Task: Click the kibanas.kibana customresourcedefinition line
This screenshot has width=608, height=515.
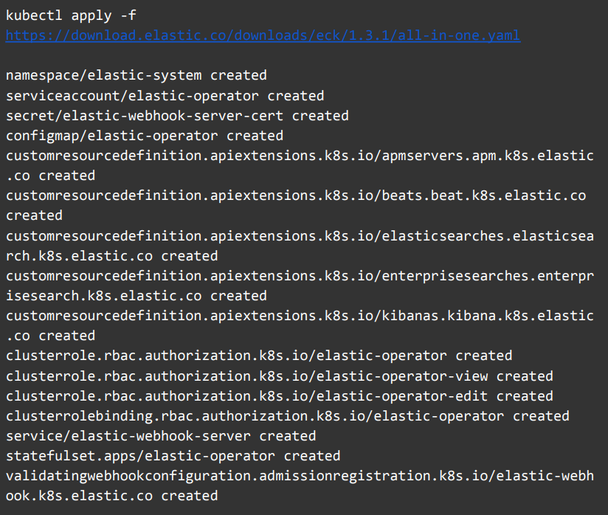Action: [300, 316]
